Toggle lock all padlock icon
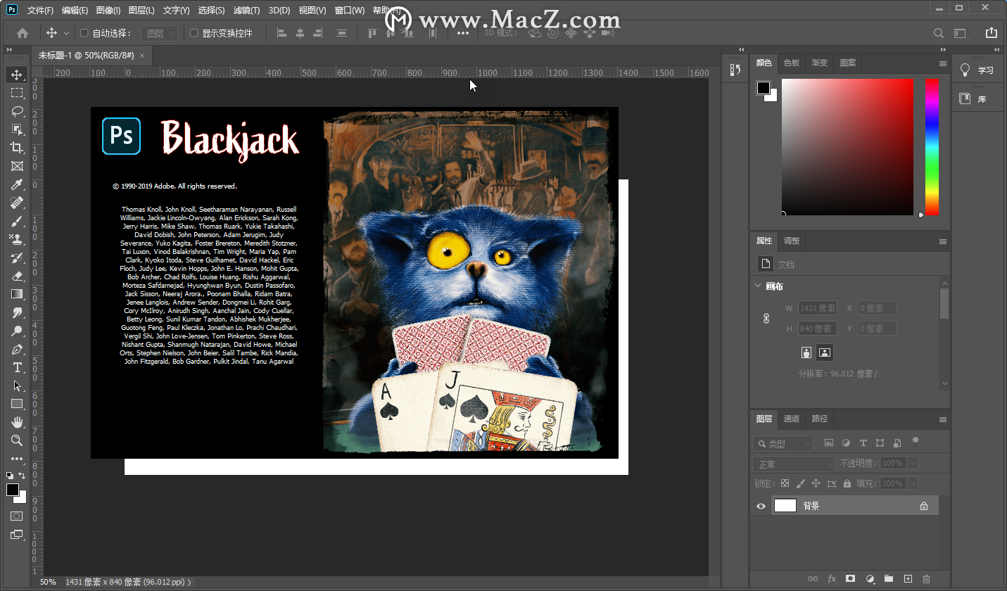This screenshot has height=591, width=1007. tap(847, 483)
